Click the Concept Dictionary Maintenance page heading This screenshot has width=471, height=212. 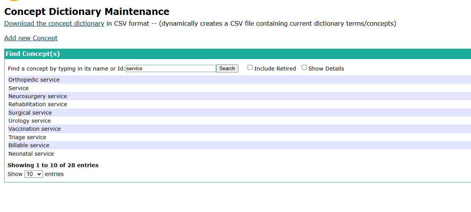pyautogui.click(x=87, y=12)
